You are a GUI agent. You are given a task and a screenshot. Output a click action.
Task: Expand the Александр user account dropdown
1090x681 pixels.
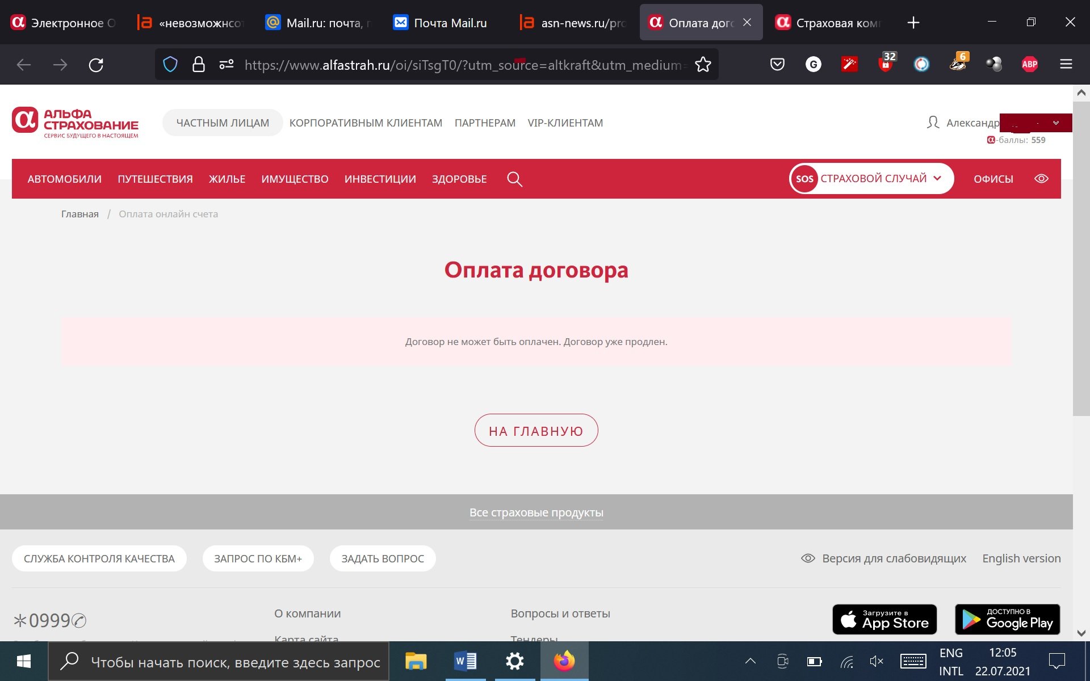(1055, 123)
